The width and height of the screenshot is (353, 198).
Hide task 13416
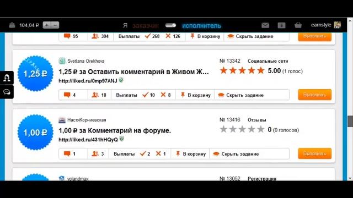[236, 154]
